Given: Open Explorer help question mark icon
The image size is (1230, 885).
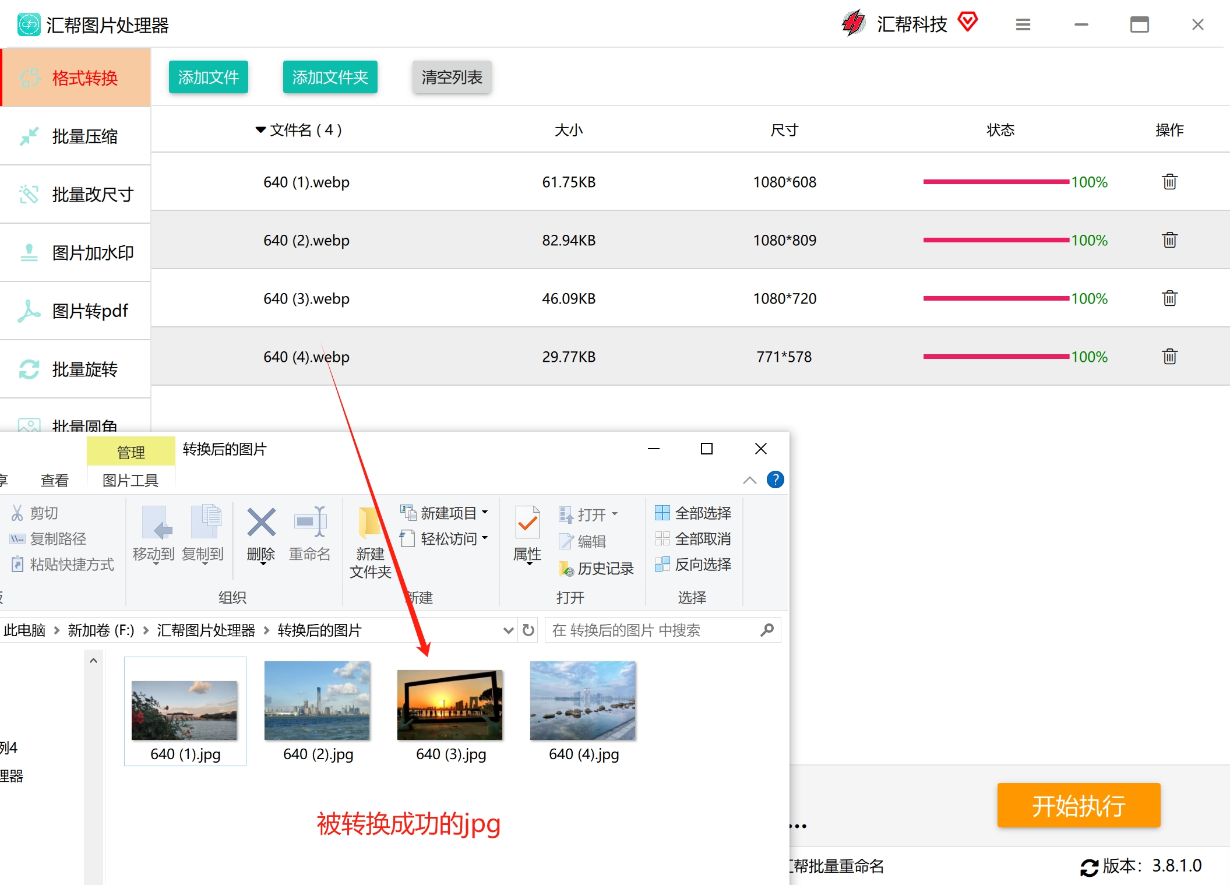Looking at the screenshot, I should click(x=775, y=480).
